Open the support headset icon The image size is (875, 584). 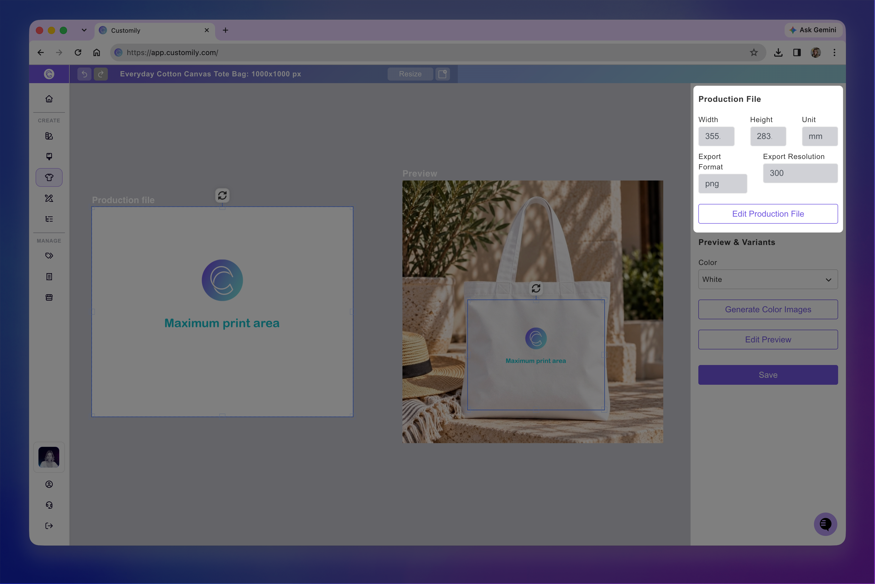click(49, 505)
